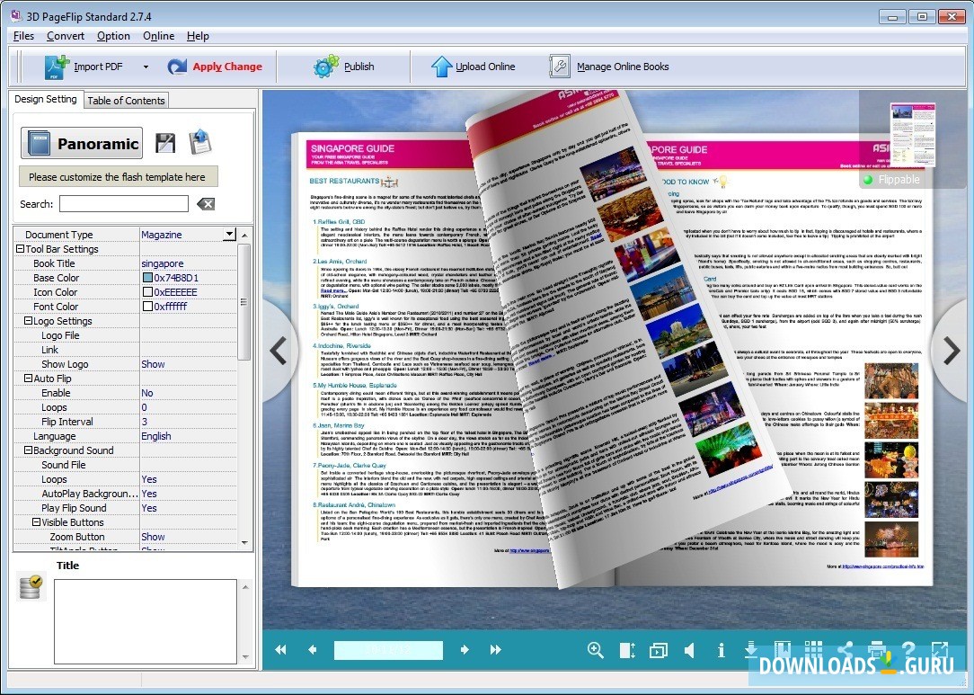This screenshot has height=695, width=974.
Task: Click the download icon in viewer toolbar
Action: tap(751, 650)
